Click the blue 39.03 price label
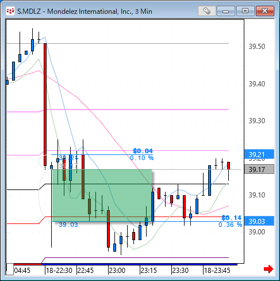The height and width of the screenshot is (281, 280). pyautogui.click(x=259, y=221)
